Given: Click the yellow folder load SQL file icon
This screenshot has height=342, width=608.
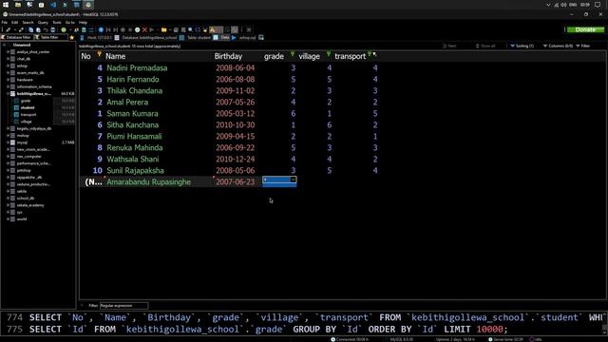Looking at the screenshot, I should pyautogui.click(x=164, y=29).
